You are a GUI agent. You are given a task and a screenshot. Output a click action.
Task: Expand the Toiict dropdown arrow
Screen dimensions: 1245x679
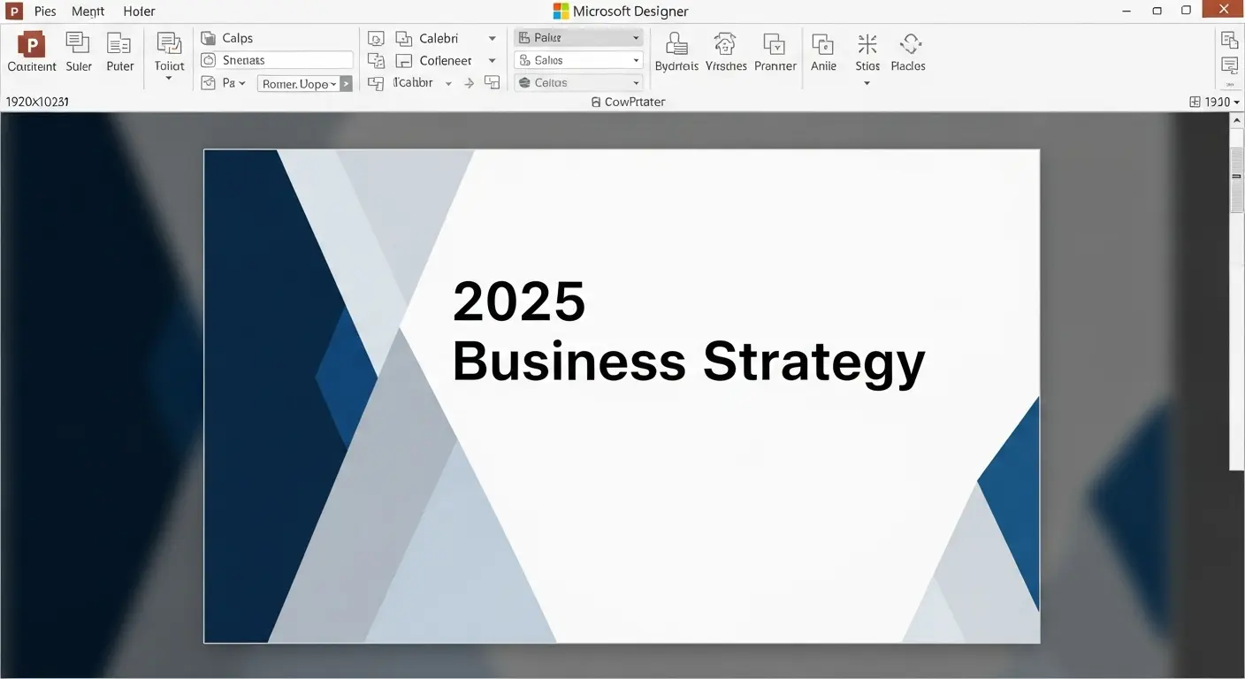tap(169, 79)
